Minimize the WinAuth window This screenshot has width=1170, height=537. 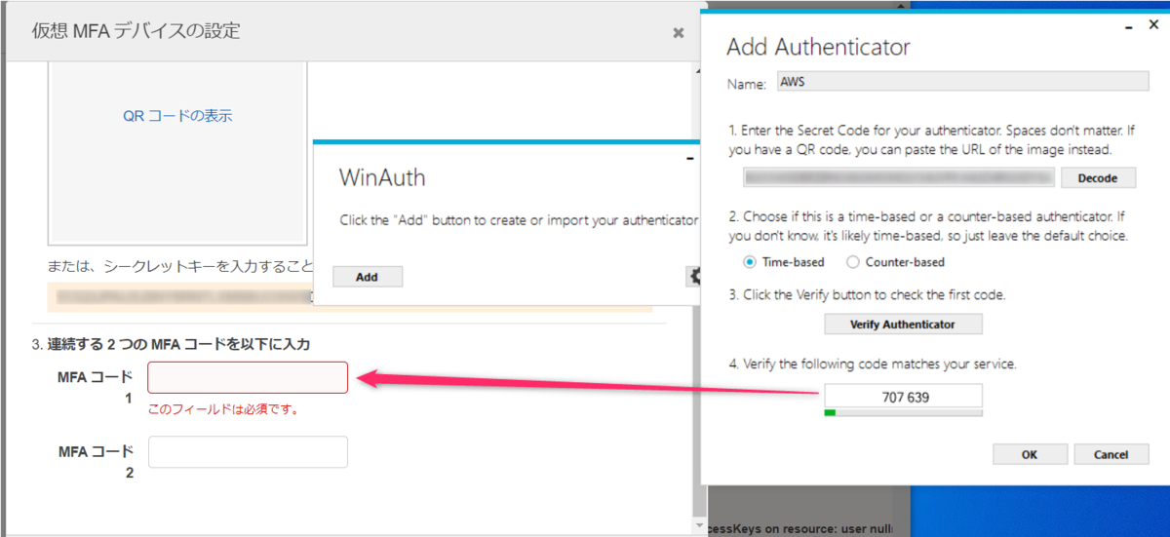pyautogui.click(x=690, y=158)
